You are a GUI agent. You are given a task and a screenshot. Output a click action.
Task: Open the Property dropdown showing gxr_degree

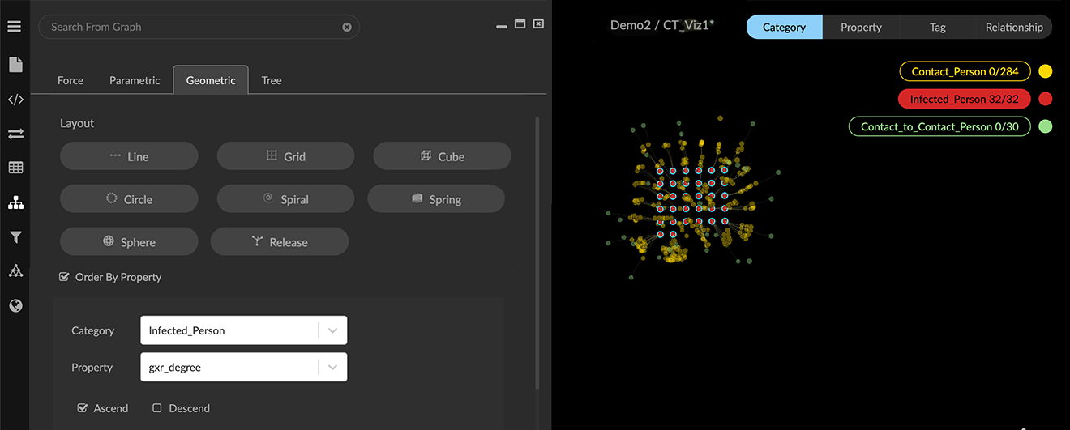[x=332, y=367]
